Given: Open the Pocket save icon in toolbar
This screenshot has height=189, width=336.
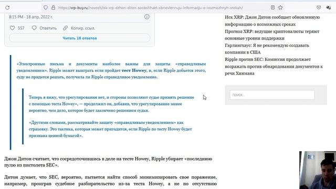Looking at the screenshot, I should pos(319,7).
